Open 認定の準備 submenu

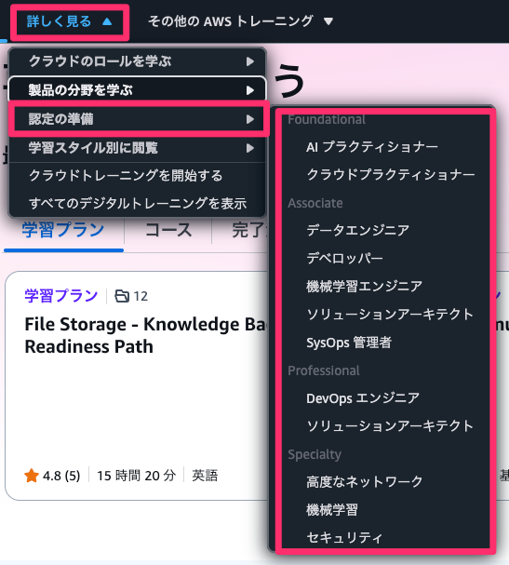point(137,119)
